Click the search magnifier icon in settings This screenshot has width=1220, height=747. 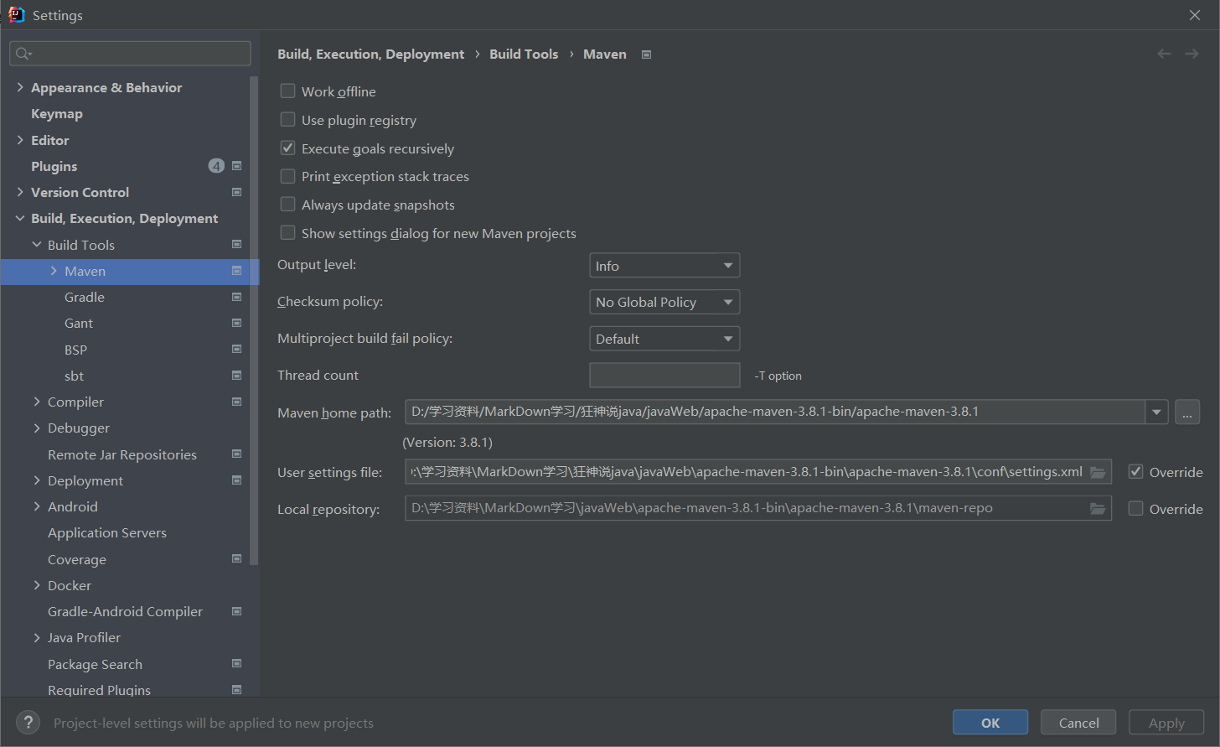point(23,54)
